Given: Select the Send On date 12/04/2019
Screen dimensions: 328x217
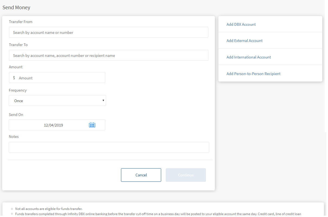Looking at the screenshot, I should tap(53, 125).
